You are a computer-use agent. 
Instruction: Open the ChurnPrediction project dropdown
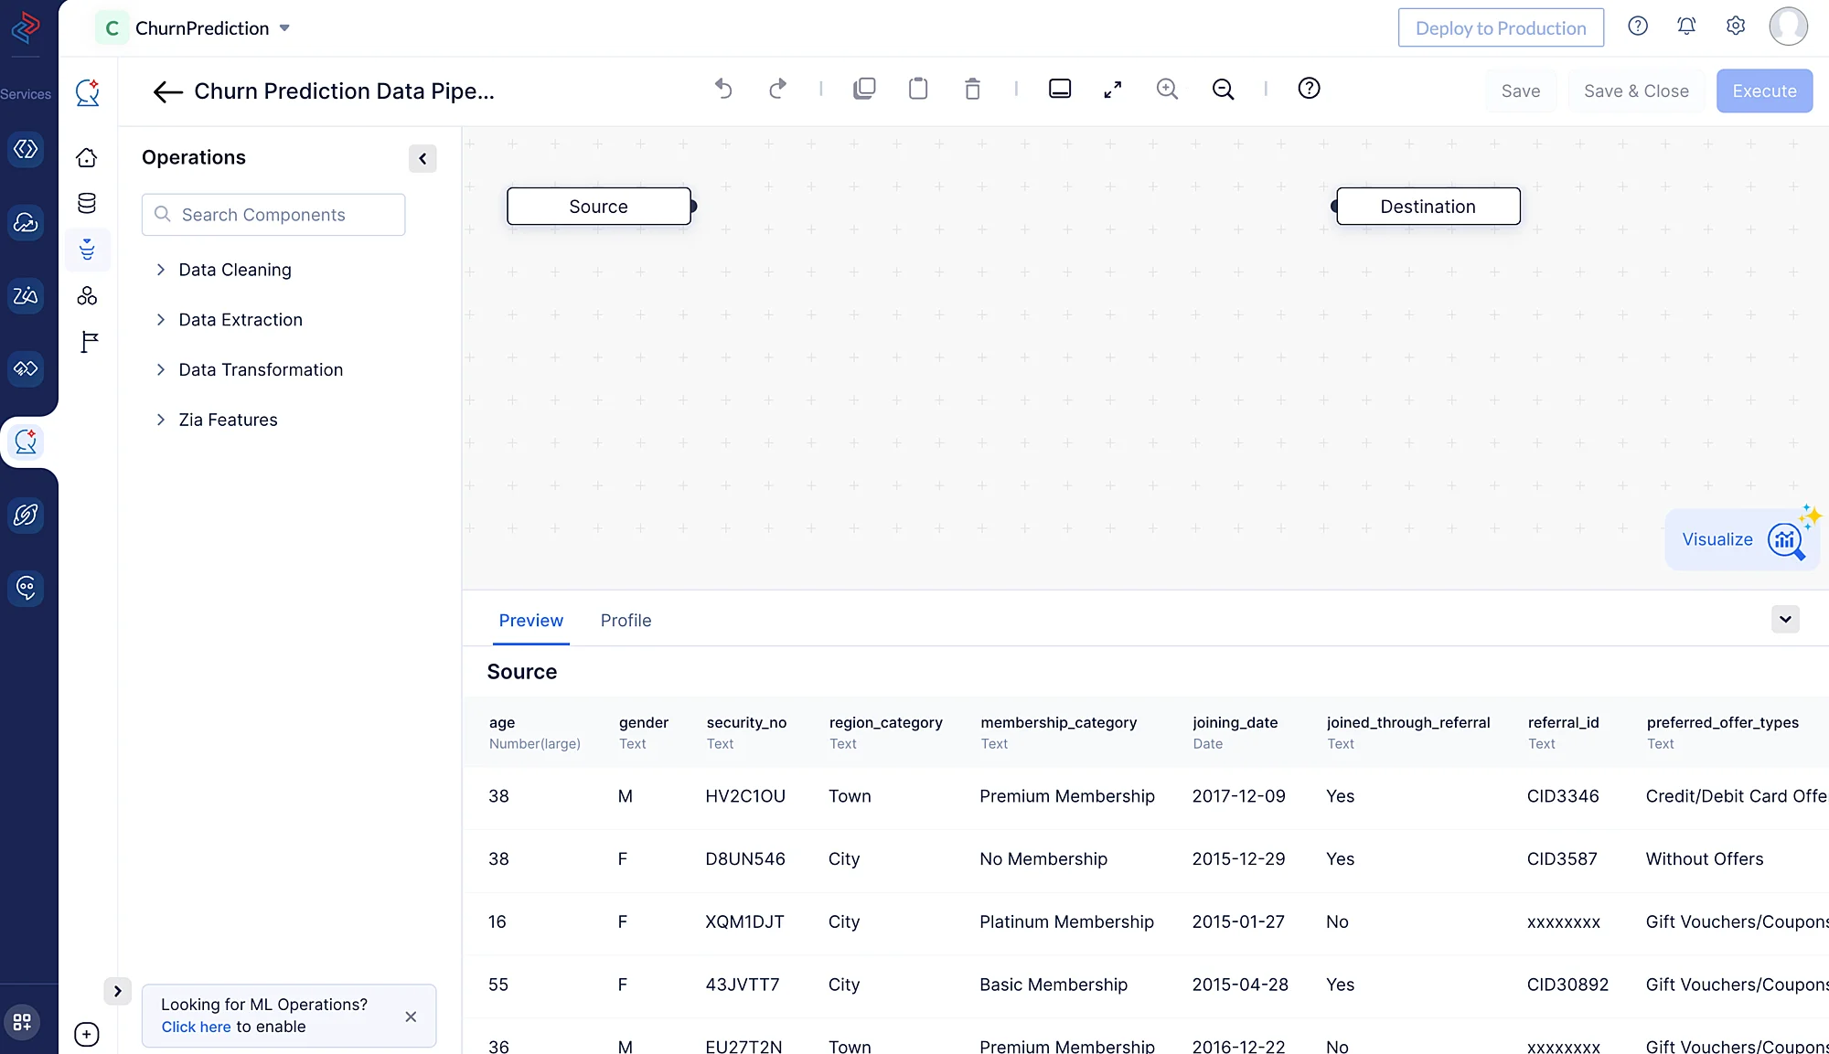[284, 28]
